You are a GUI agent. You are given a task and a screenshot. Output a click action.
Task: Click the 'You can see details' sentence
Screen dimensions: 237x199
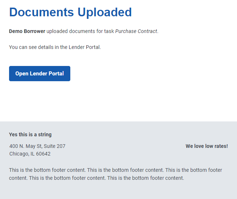tap(55, 47)
